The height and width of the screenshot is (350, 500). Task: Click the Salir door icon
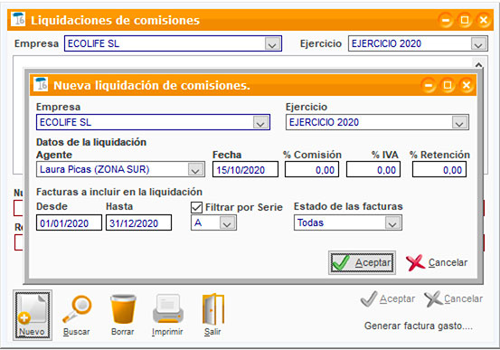click(x=213, y=316)
